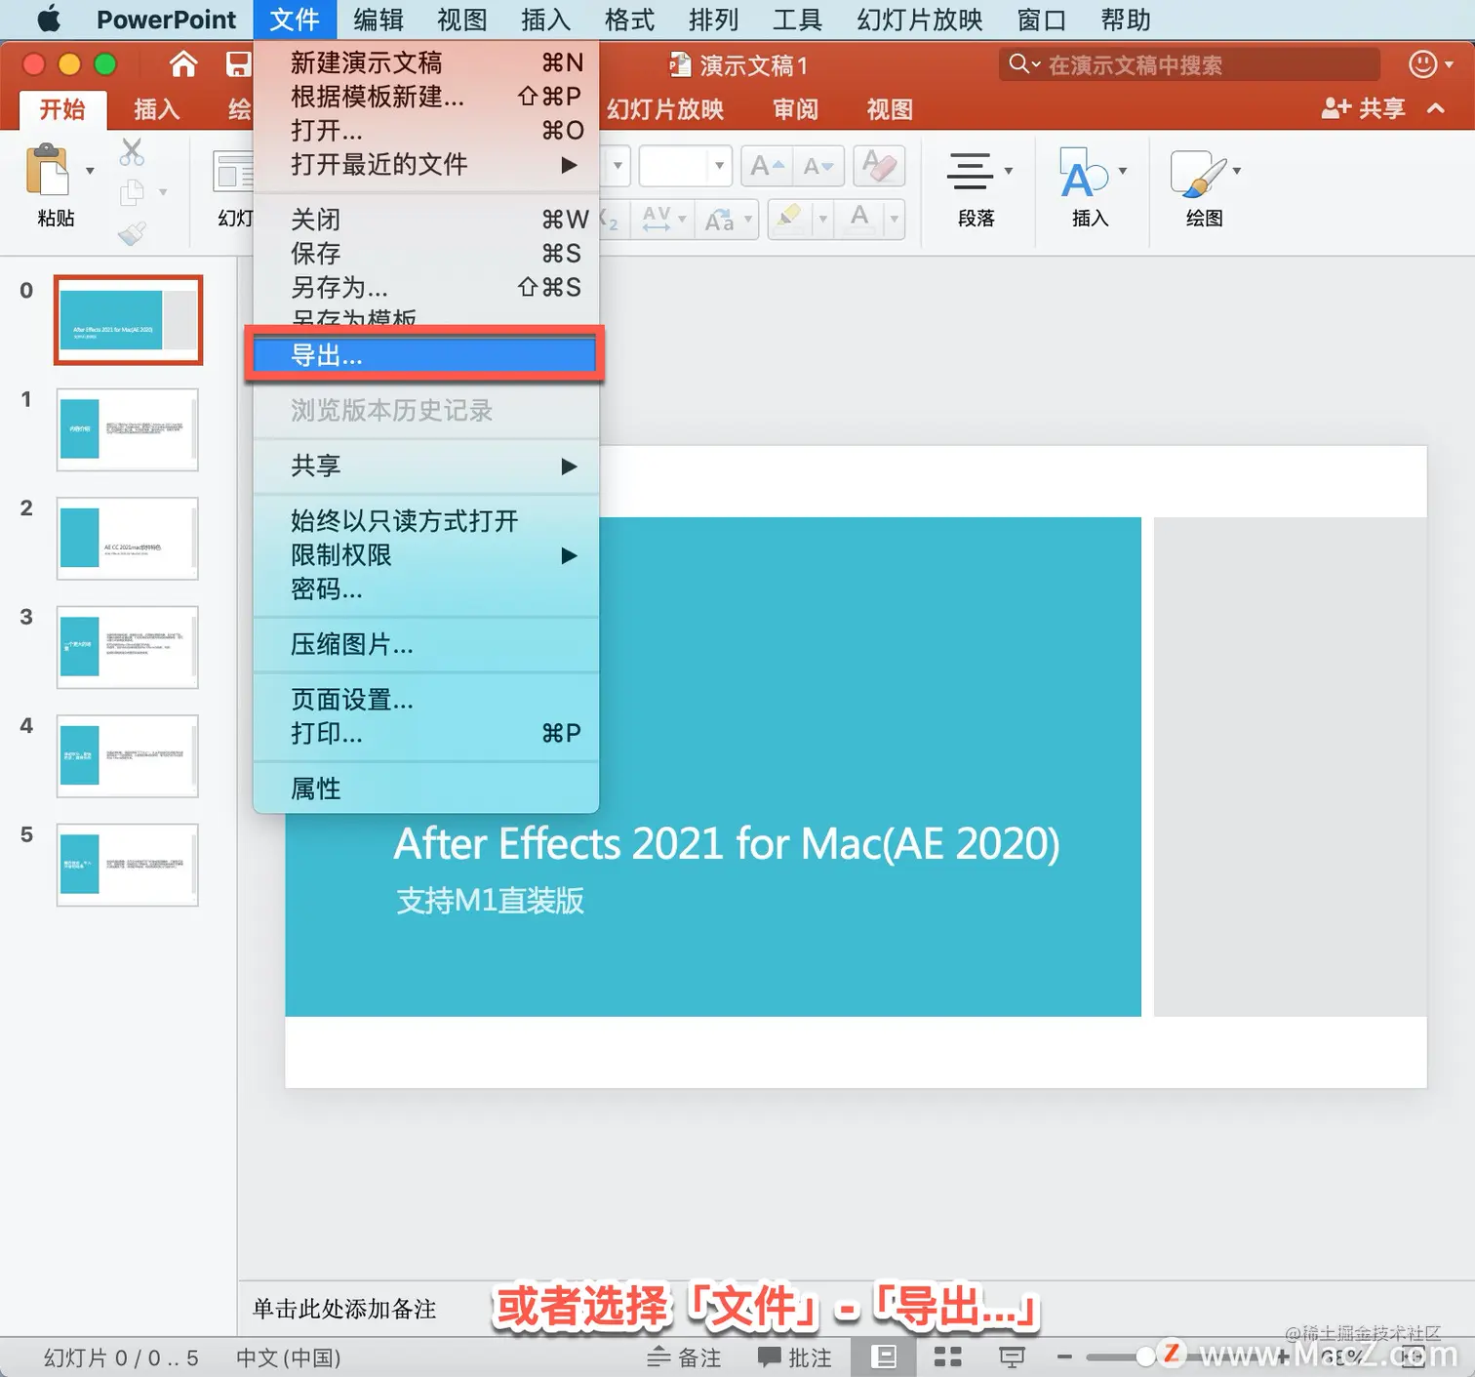Click the font color A icon

859,219
